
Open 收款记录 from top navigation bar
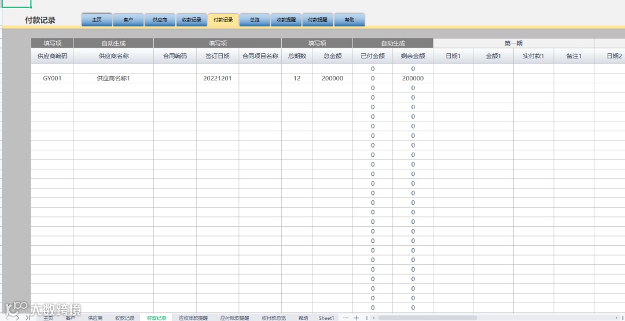[192, 20]
